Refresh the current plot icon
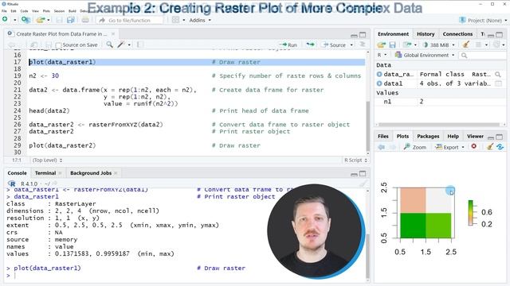 point(500,147)
